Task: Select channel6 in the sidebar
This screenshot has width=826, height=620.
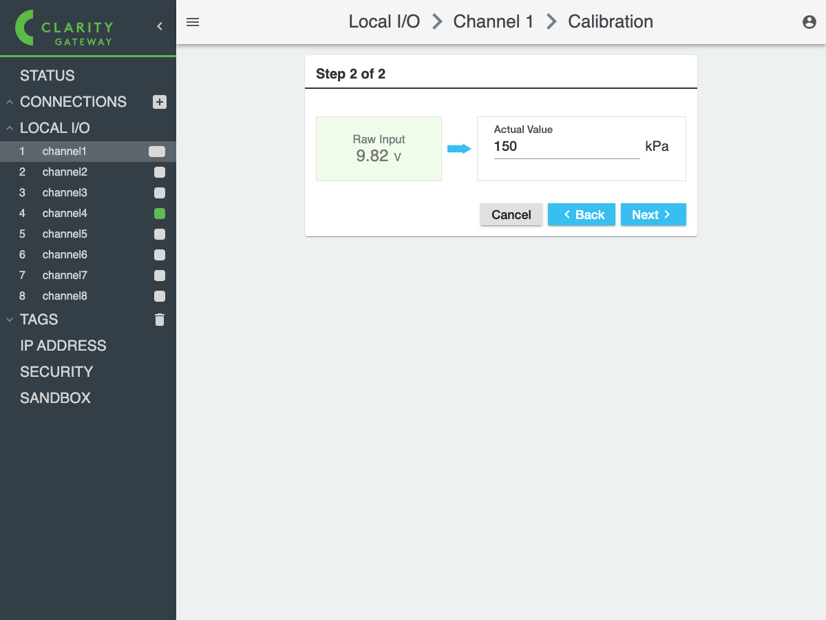Action: [x=65, y=255]
